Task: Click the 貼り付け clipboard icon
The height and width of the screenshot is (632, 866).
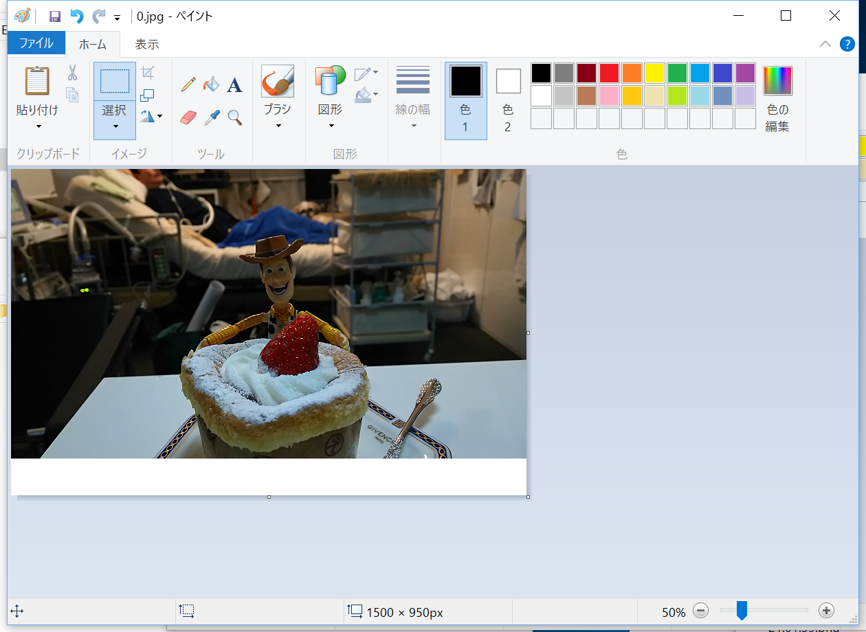Action: (x=37, y=81)
